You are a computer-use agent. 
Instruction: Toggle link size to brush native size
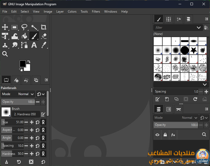pos(43,122)
